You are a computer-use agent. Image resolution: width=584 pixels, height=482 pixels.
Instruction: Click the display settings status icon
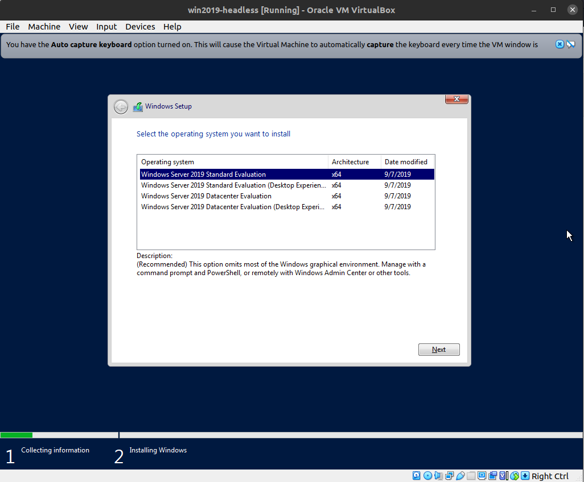coord(482,476)
